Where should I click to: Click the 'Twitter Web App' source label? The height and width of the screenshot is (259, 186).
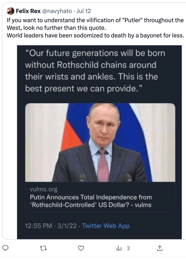[x=106, y=226]
